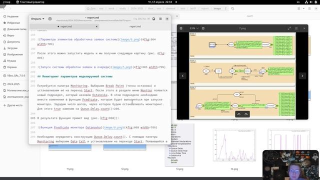Open VBox_GAs_7.0.6 in Files sidebar
The width and height of the screenshot is (320, 180).
pos(14,75)
